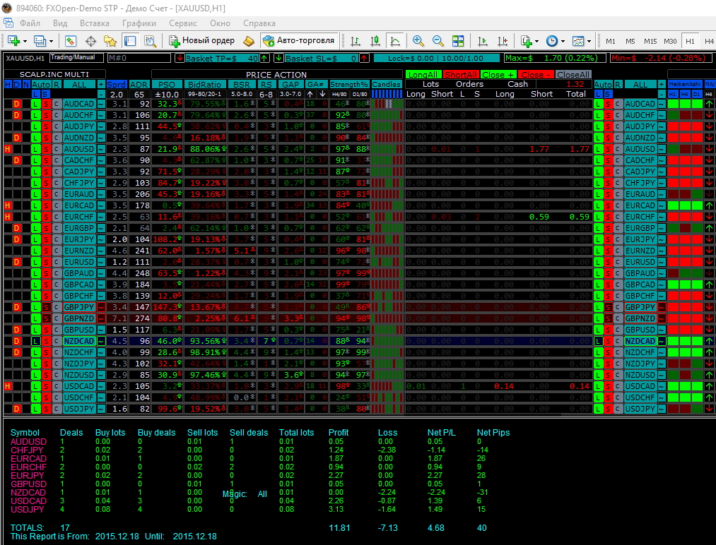Click red down arrow before Basket TP
Image resolution: width=716 pixels, height=545 pixels.
point(180,58)
